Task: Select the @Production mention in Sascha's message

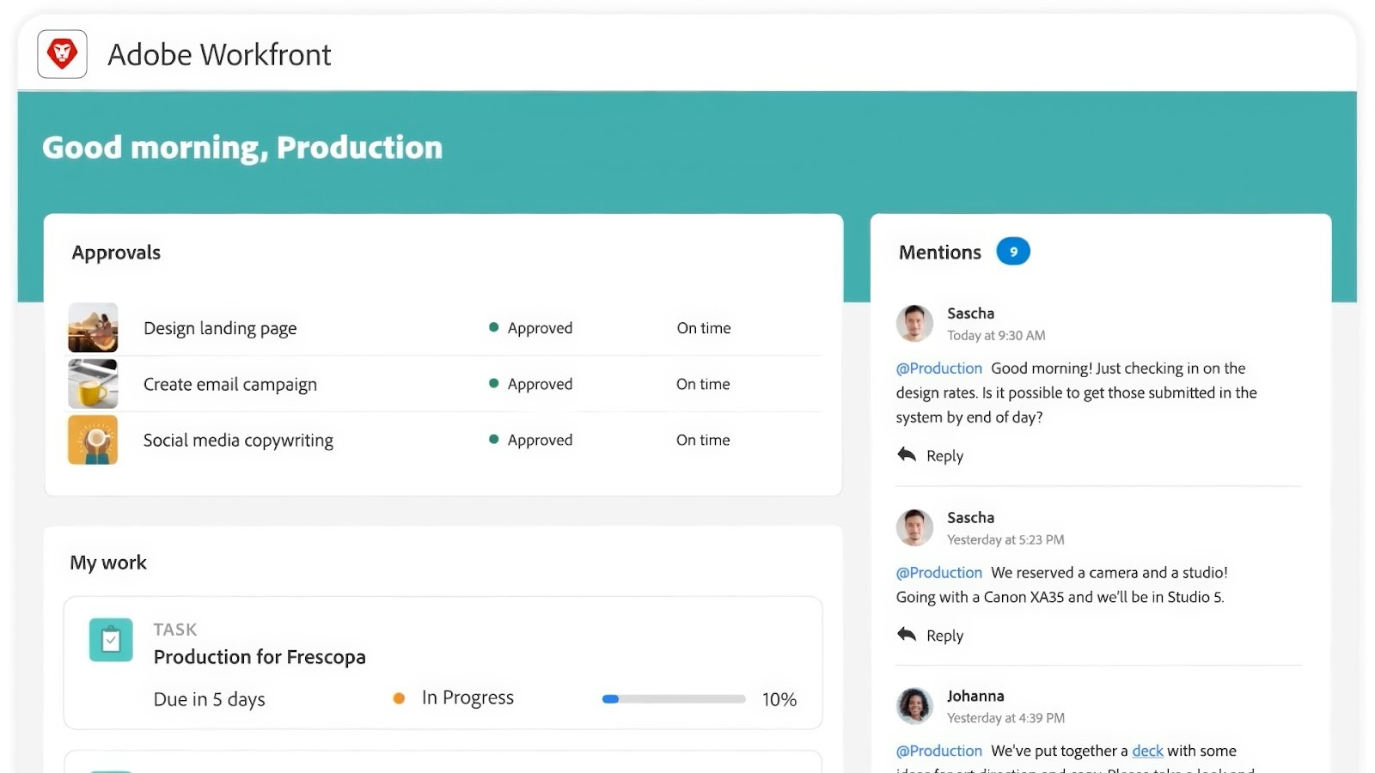Action: point(938,368)
